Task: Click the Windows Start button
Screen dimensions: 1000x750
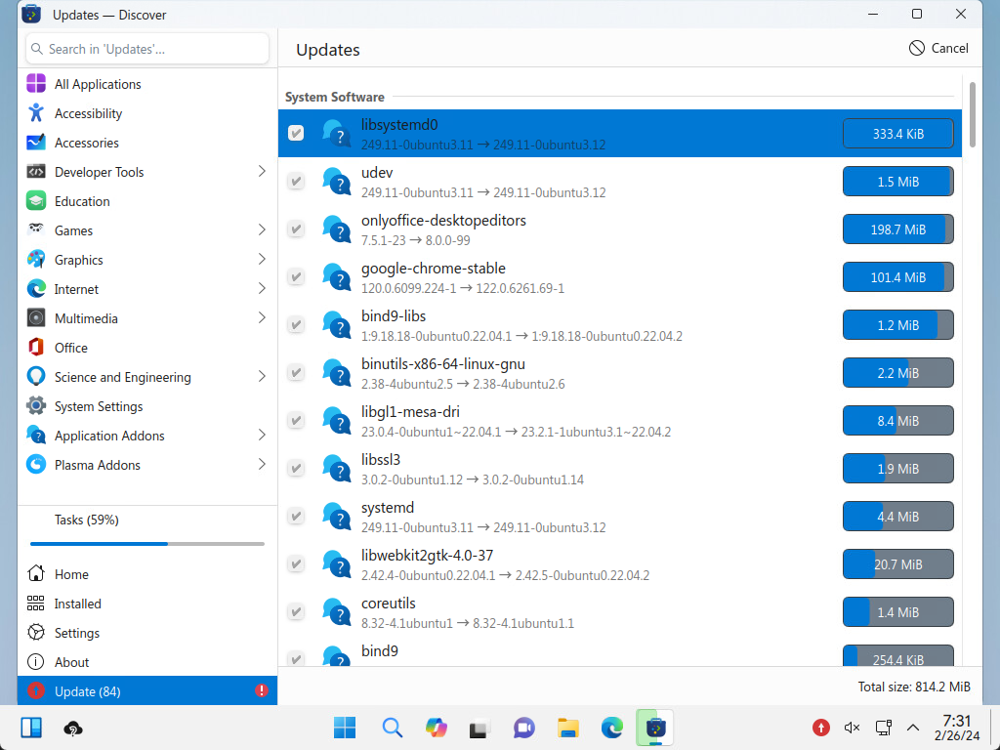Action: 345,728
